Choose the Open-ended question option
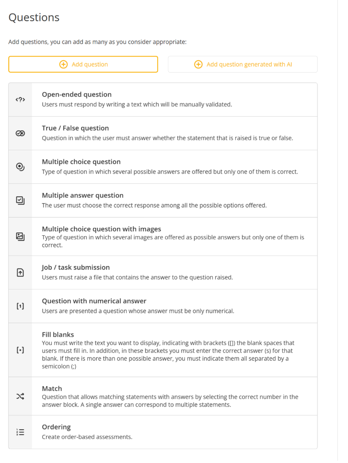The width and height of the screenshot is (348, 463). [77, 95]
